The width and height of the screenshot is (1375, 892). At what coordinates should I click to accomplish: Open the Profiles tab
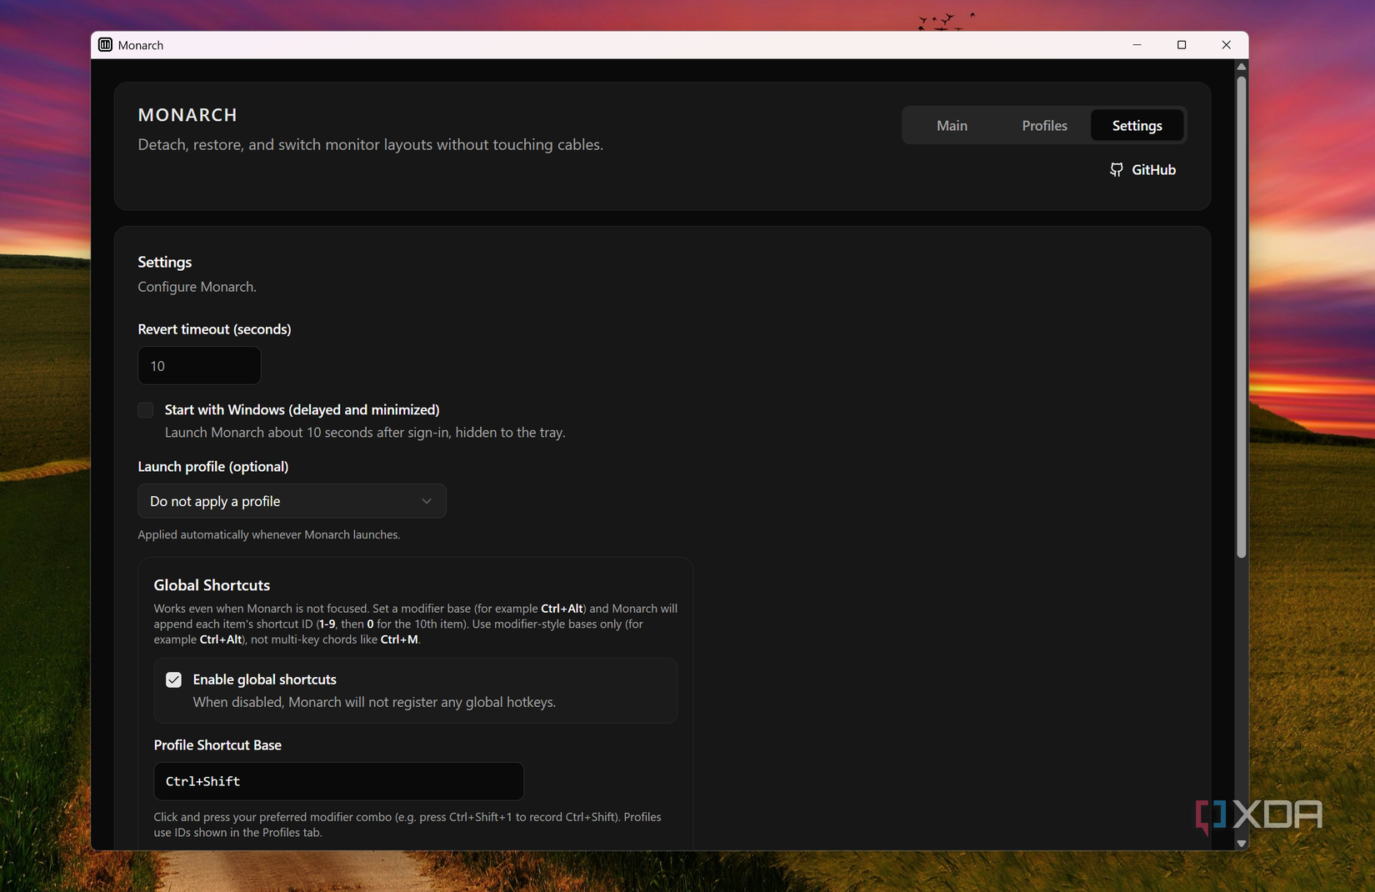click(x=1043, y=125)
